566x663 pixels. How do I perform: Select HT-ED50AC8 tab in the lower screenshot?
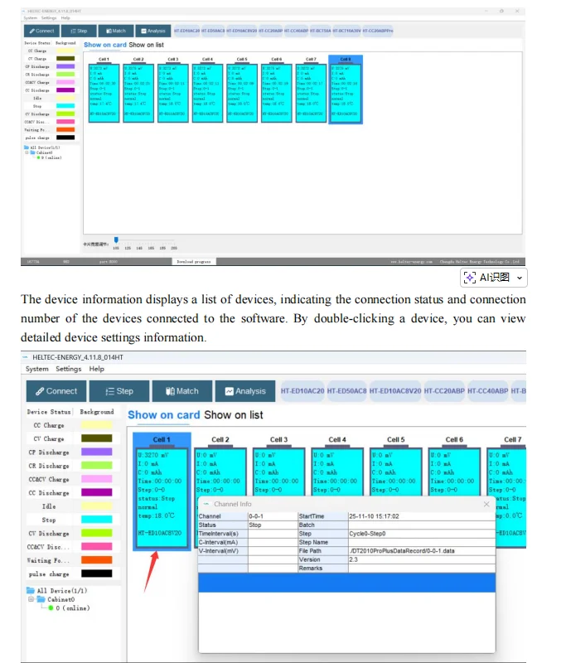346,391
